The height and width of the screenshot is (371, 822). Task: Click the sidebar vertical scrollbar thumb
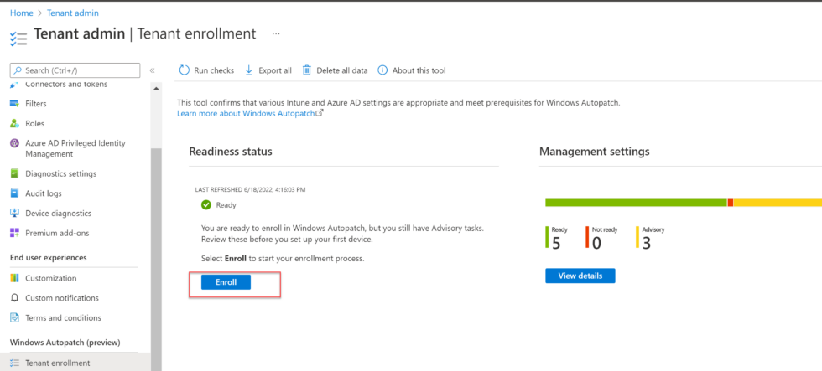156,259
